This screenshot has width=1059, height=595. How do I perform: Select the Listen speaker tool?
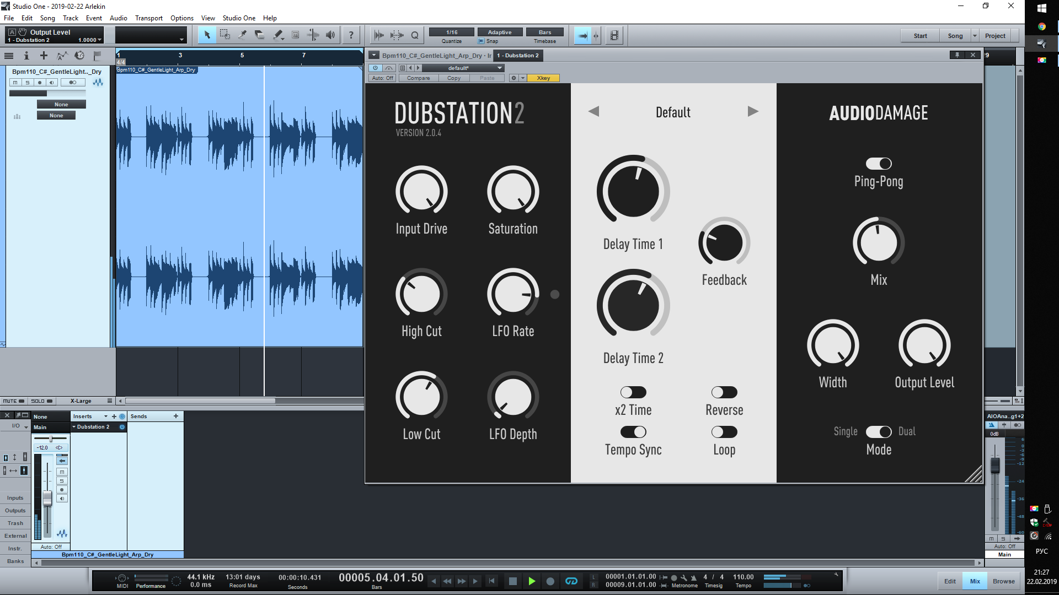click(x=330, y=35)
